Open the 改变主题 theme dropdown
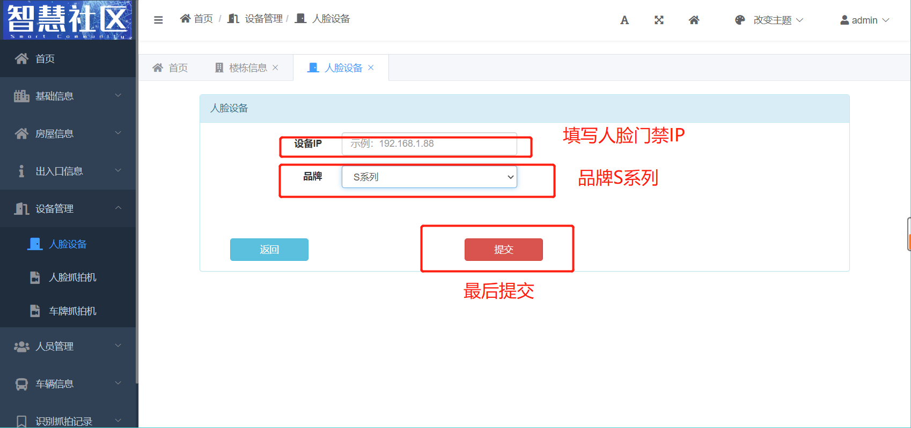The image size is (911, 428). tap(769, 20)
